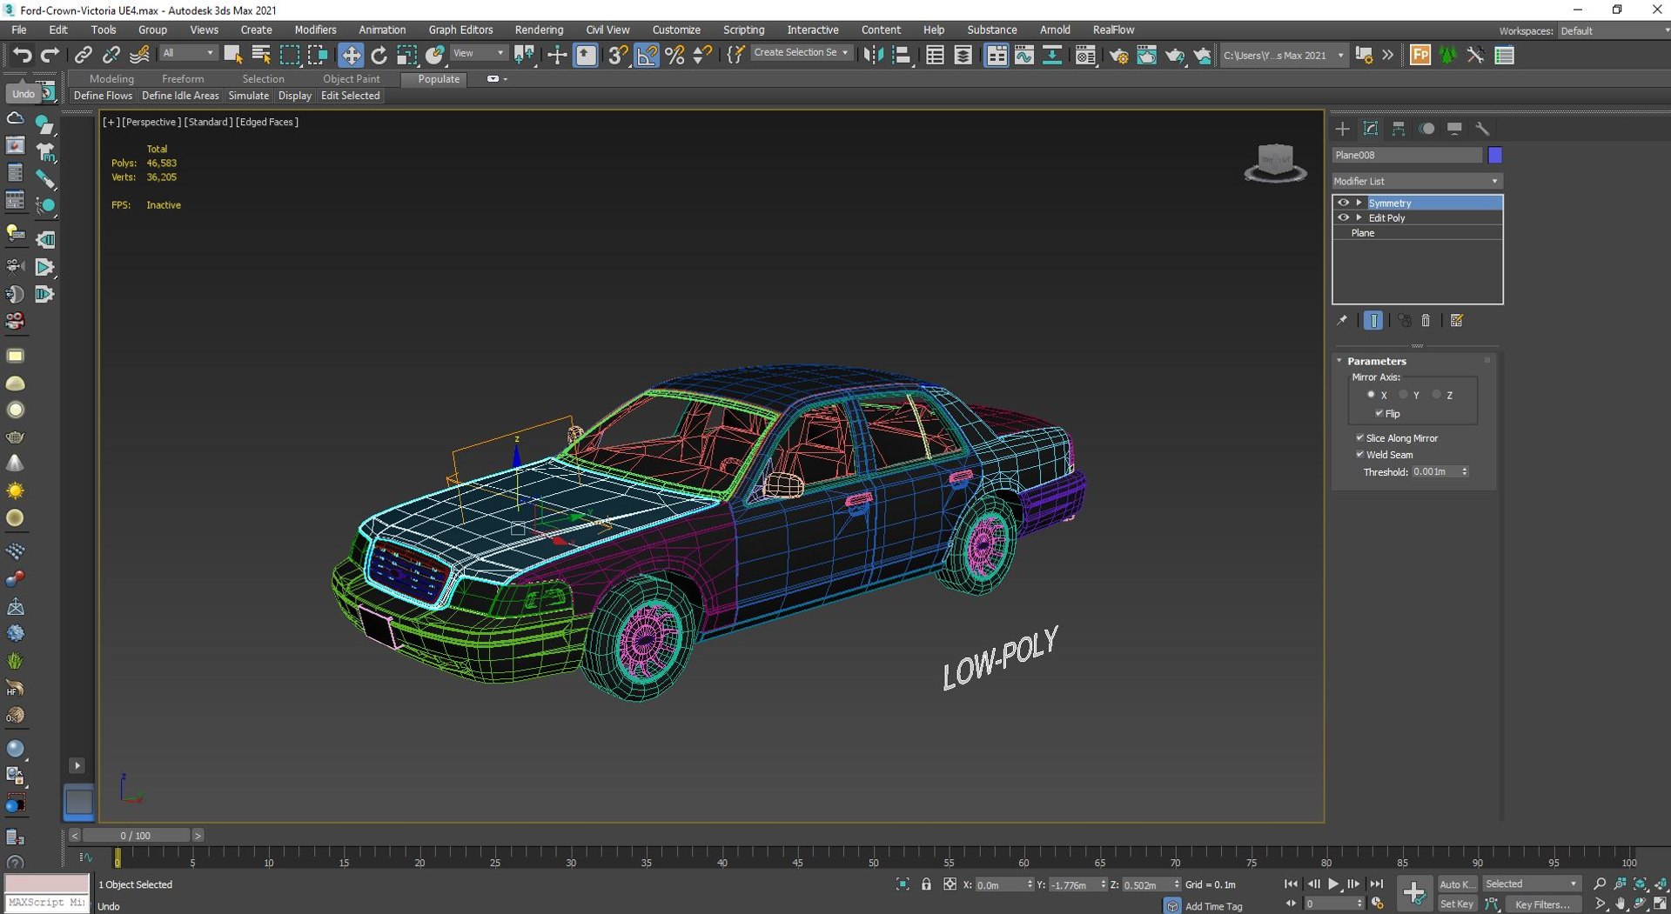Hide Edit Poly modifier via eye icon
Image resolution: width=1671 pixels, height=914 pixels.
point(1343,217)
